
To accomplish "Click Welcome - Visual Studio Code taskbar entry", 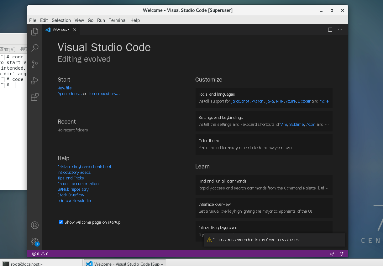I will pos(124,263).
